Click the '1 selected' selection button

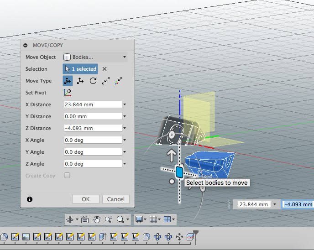tap(80, 69)
